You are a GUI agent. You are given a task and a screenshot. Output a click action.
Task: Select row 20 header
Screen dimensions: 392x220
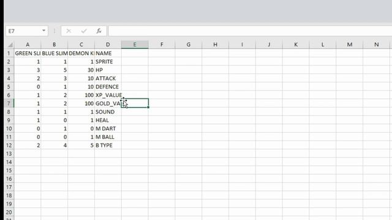point(9,212)
